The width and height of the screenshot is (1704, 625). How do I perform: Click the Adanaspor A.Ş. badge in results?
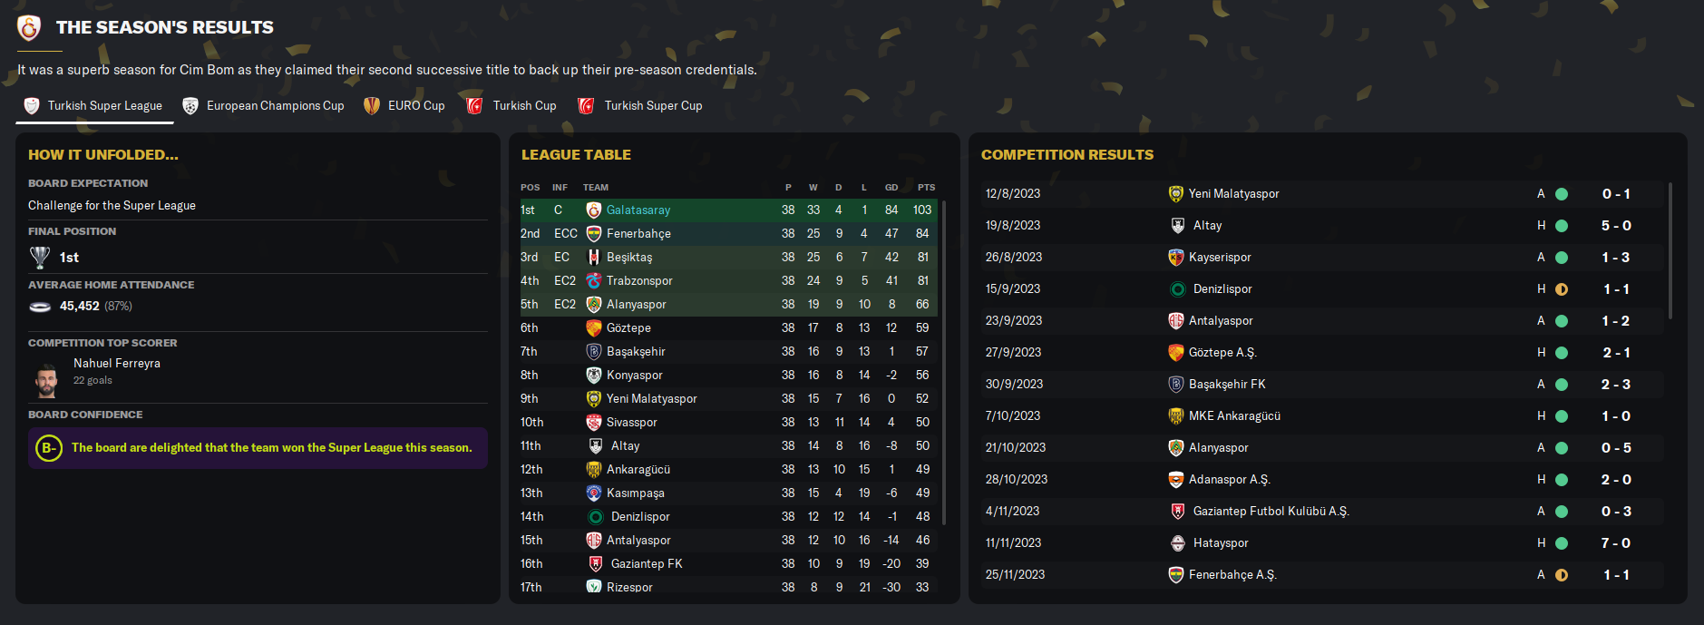point(1176,480)
